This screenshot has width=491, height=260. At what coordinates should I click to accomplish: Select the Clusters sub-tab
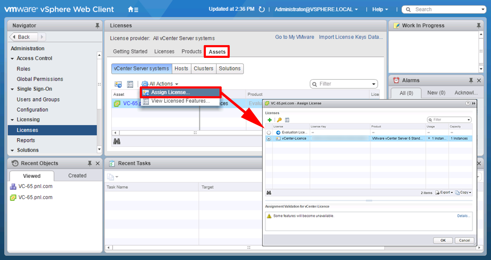[x=204, y=69]
